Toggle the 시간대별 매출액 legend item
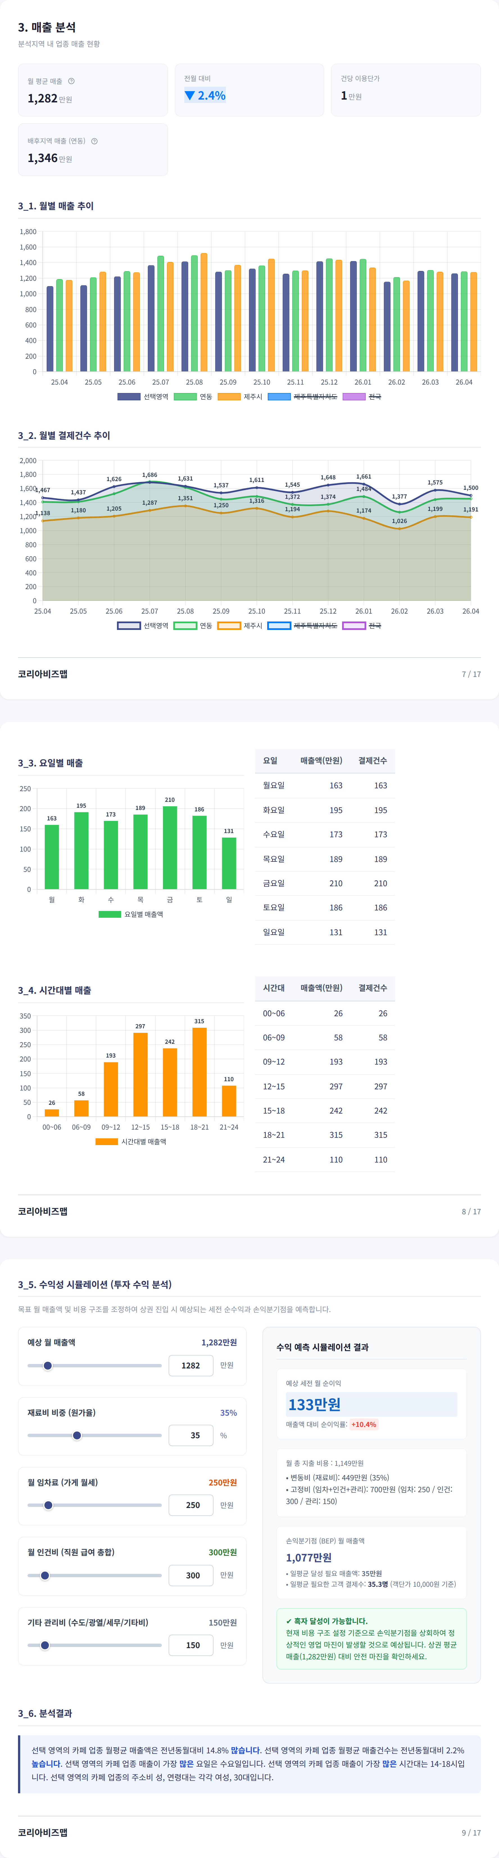This screenshot has width=499, height=1858. pyautogui.click(x=131, y=1141)
